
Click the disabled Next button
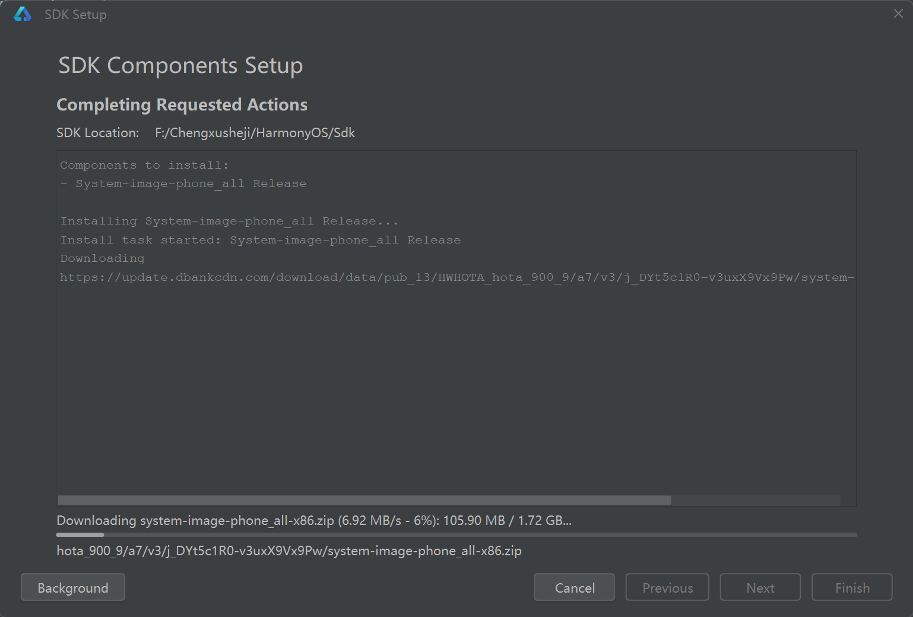point(760,587)
